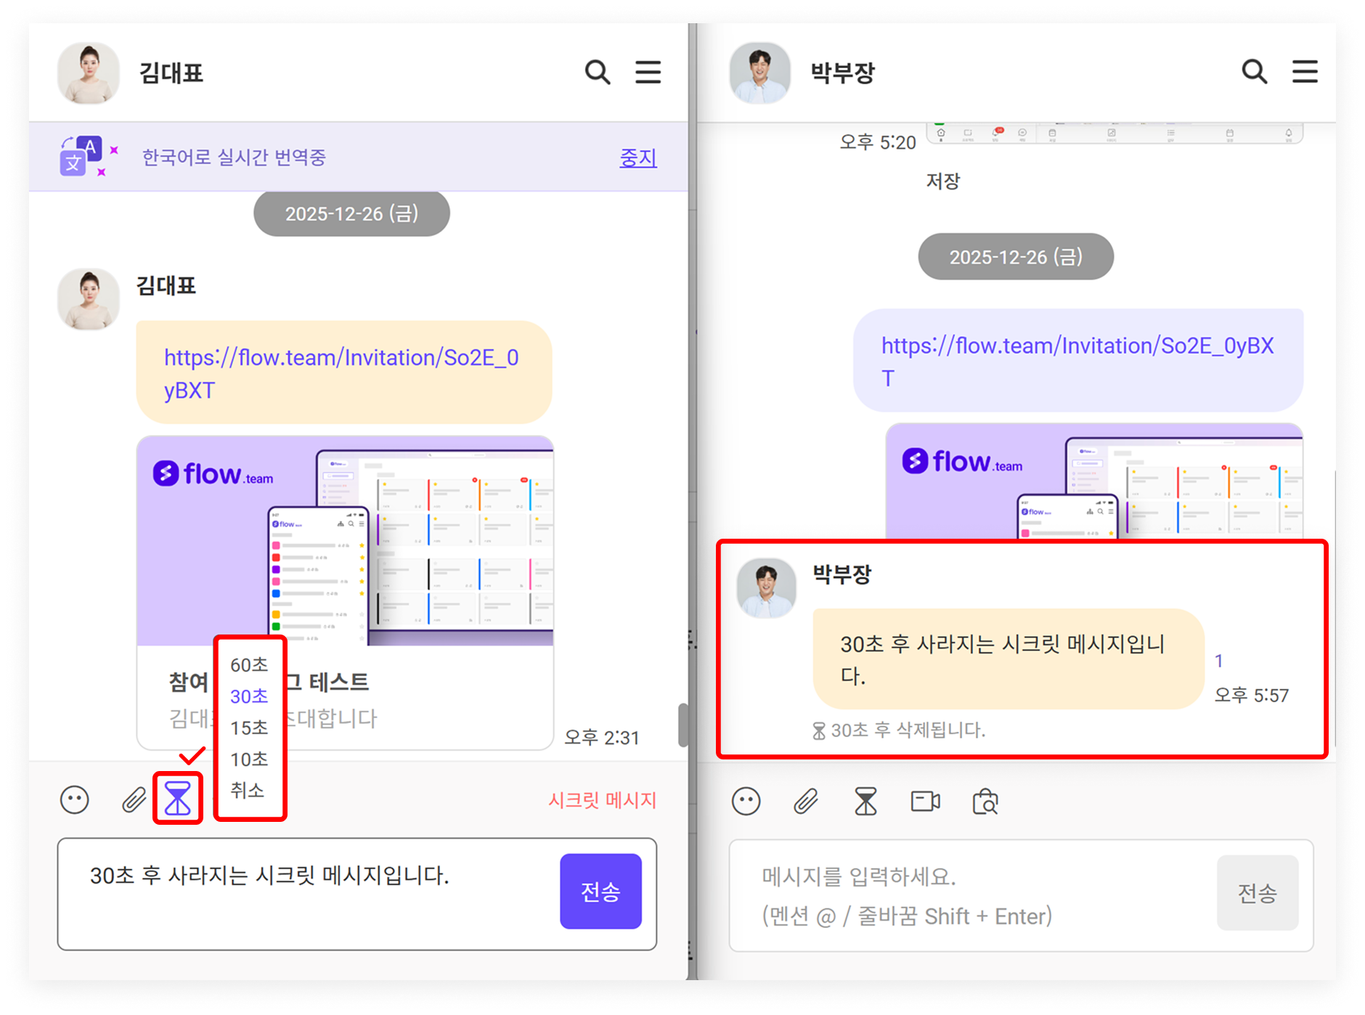This screenshot has height=1015, width=1365.
Task: Click the hourglass timer icon in right chat
Action: tap(865, 802)
